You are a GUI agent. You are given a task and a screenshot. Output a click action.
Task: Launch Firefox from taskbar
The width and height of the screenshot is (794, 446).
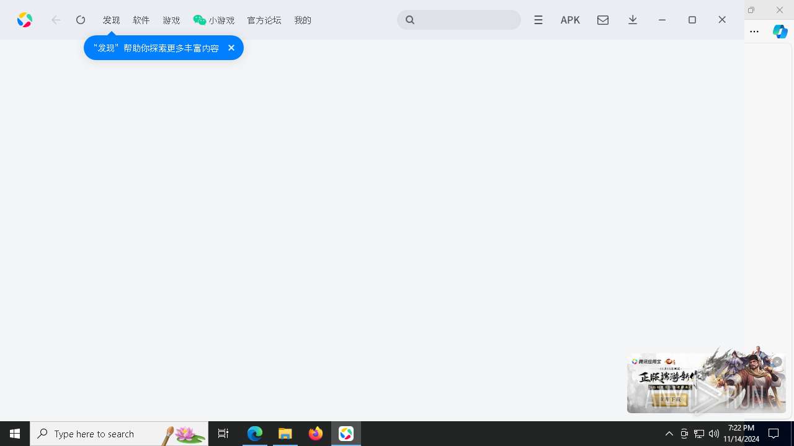[x=316, y=434]
